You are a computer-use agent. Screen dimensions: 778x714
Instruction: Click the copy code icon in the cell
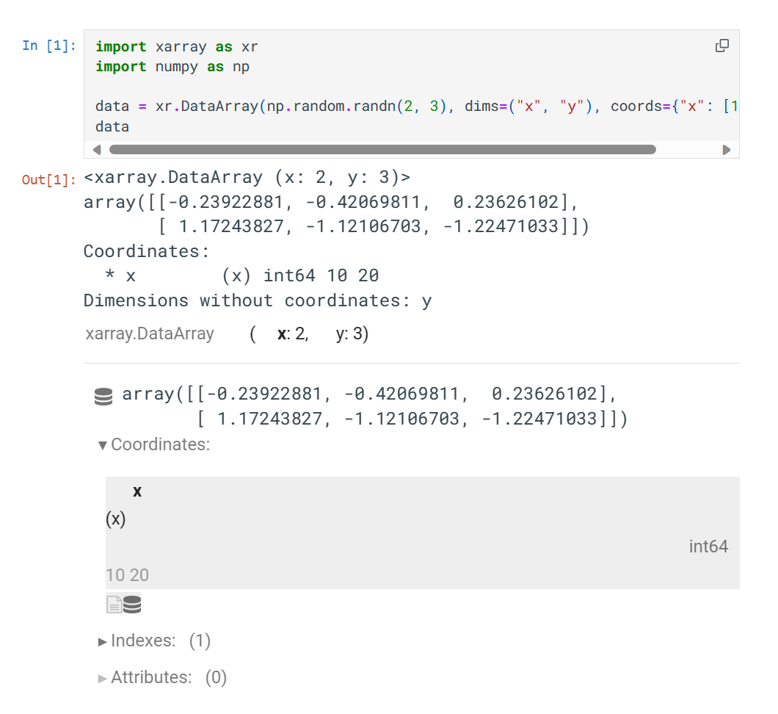coord(721,46)
